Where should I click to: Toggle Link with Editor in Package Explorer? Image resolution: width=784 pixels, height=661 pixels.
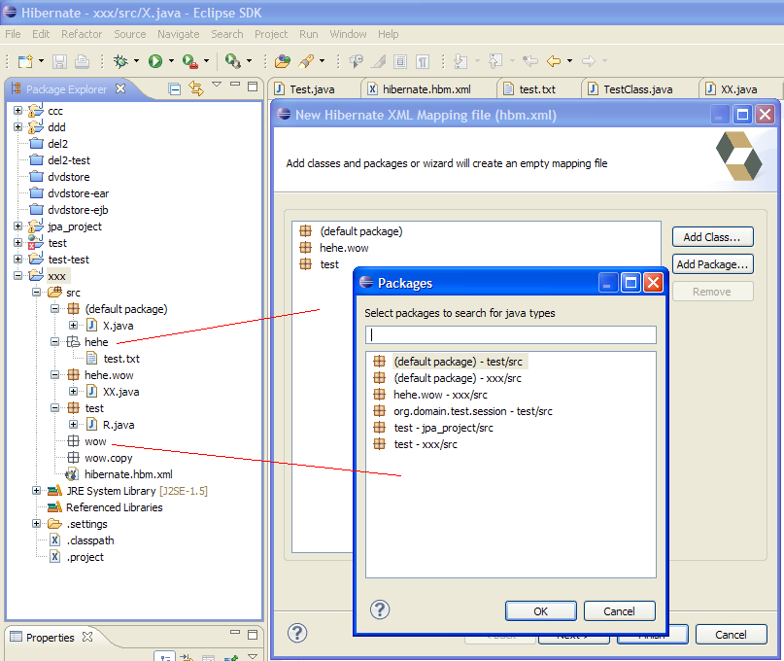196,88
